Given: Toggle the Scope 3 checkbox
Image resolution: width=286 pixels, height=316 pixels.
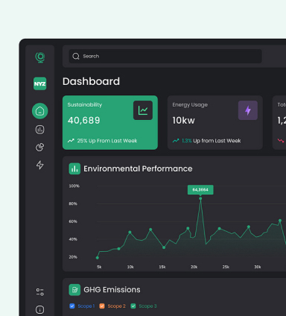Looking at the screenshot, I should point(133,306).
